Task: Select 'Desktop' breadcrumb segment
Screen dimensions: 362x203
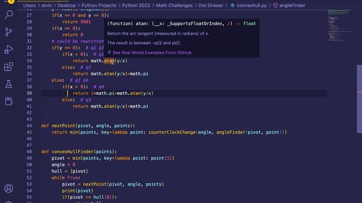Action: (67, 5)
